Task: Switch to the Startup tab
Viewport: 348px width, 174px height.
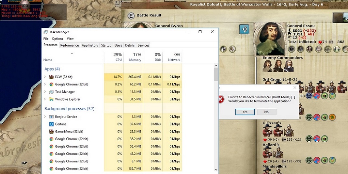Action: (106, 45)
